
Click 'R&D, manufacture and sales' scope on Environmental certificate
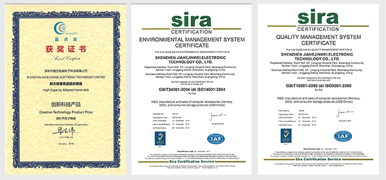point(192,103)
